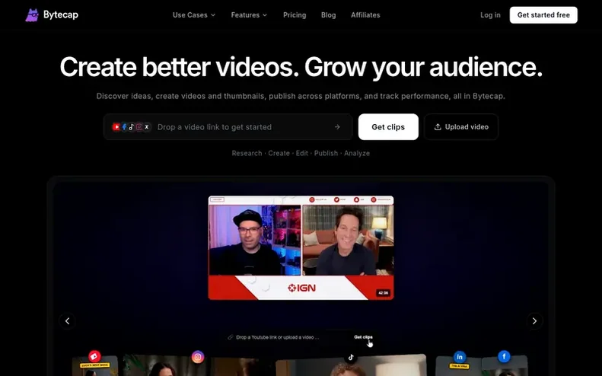Go to the Pricing page
602x376 pixels.
[x=295, y=15]
